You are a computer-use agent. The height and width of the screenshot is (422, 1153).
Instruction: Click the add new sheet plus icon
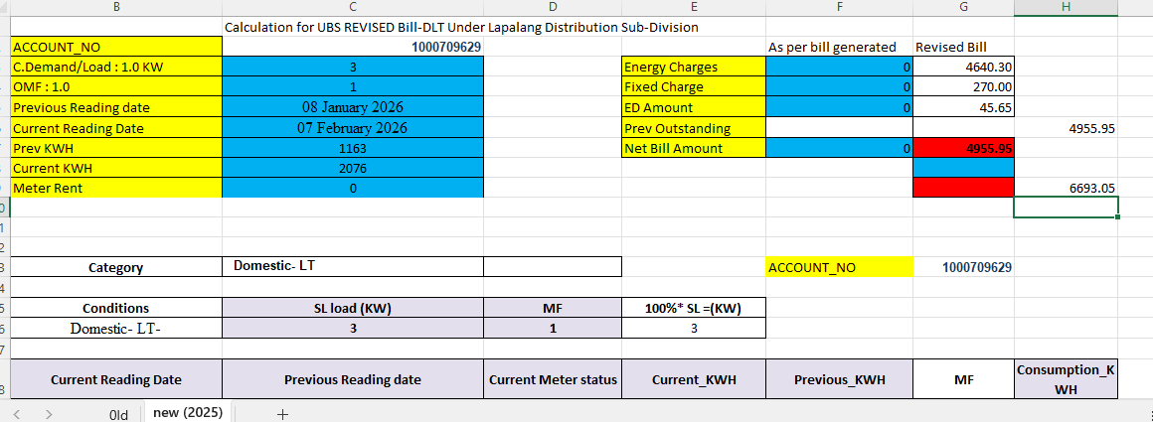[x=282, y=413]
